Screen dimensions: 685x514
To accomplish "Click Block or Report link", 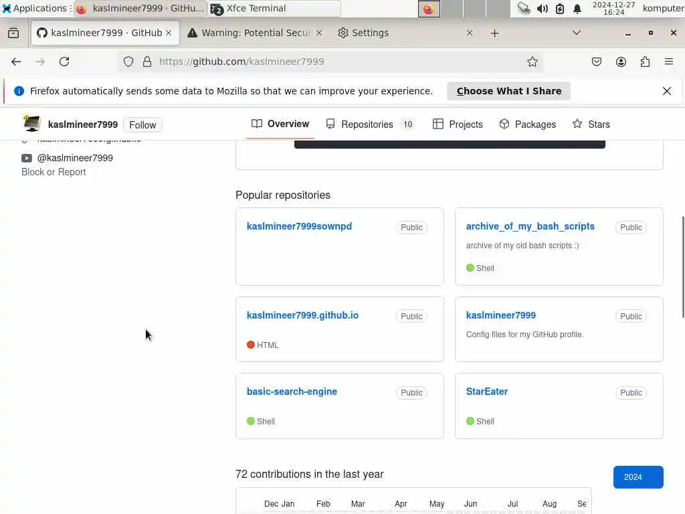I will tap(54, 172).
